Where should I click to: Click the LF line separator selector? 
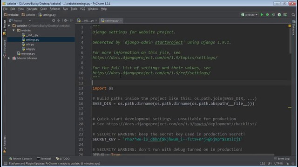pyautogui.click(x=270, y=163)
